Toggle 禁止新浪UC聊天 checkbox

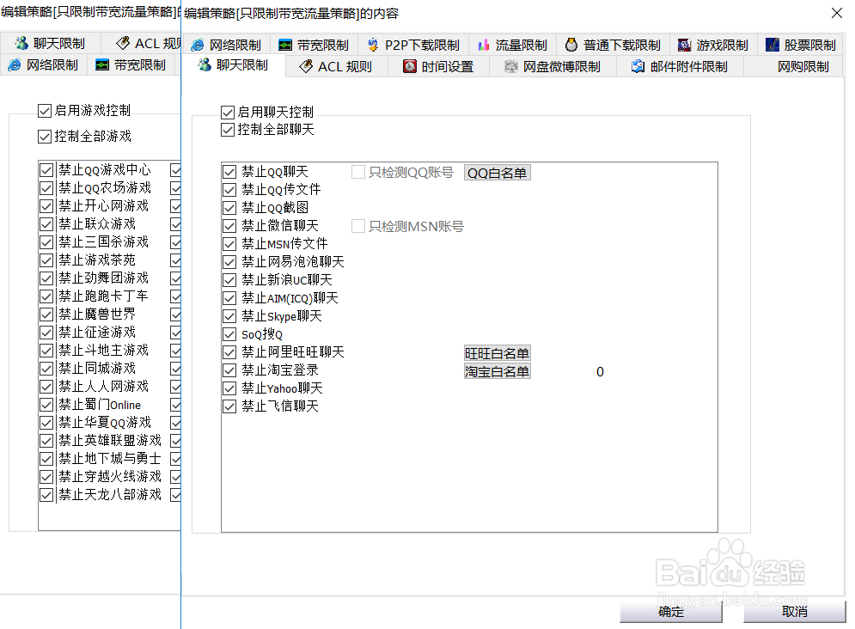[229, 280]
